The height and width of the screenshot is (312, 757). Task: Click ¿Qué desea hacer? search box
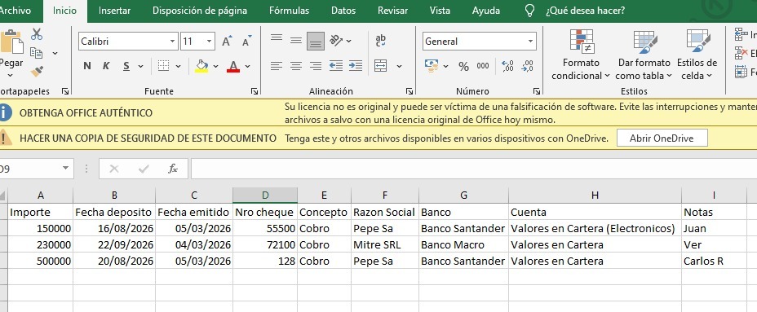(585, 11)
